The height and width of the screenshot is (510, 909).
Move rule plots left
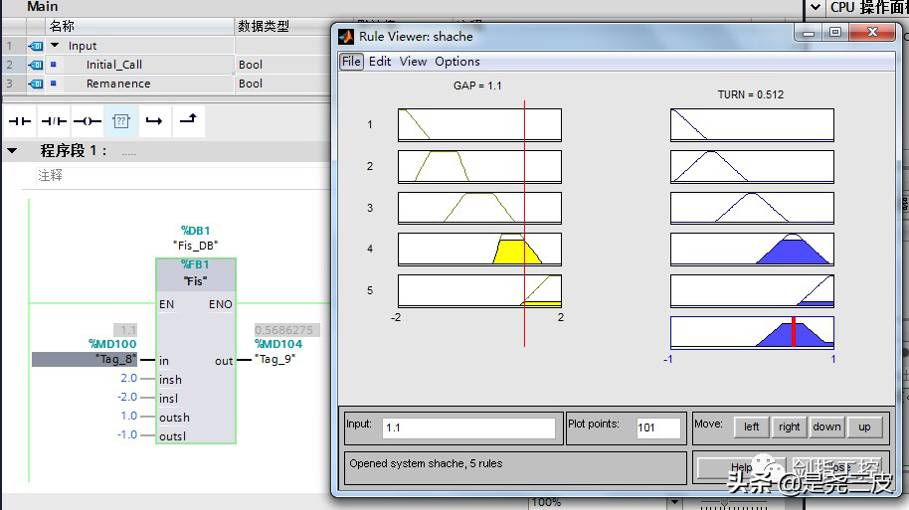751,427
